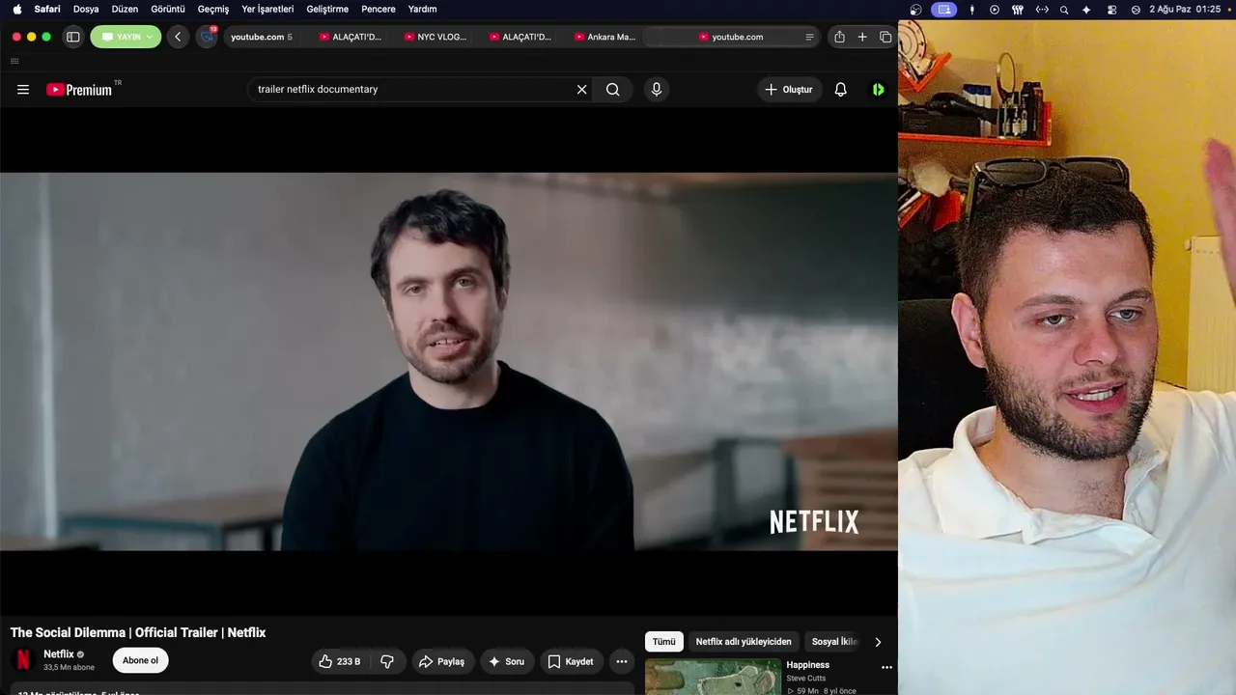Screen dimensions: 1236x695
Task: Switch to the first youtube.com tab
Action: (x=261, y=37)
